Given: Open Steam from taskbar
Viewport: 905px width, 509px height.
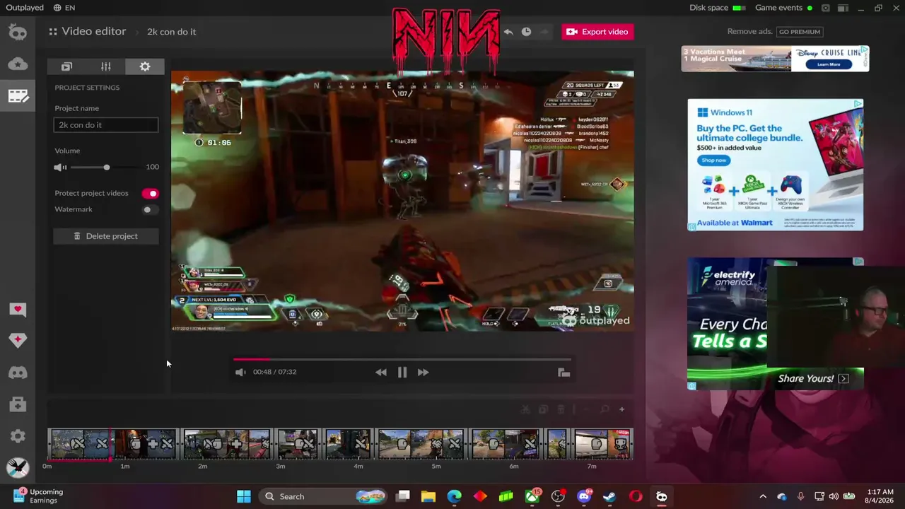Looking at the screenshot, I should pyautogui.click(x=609, y=496).
